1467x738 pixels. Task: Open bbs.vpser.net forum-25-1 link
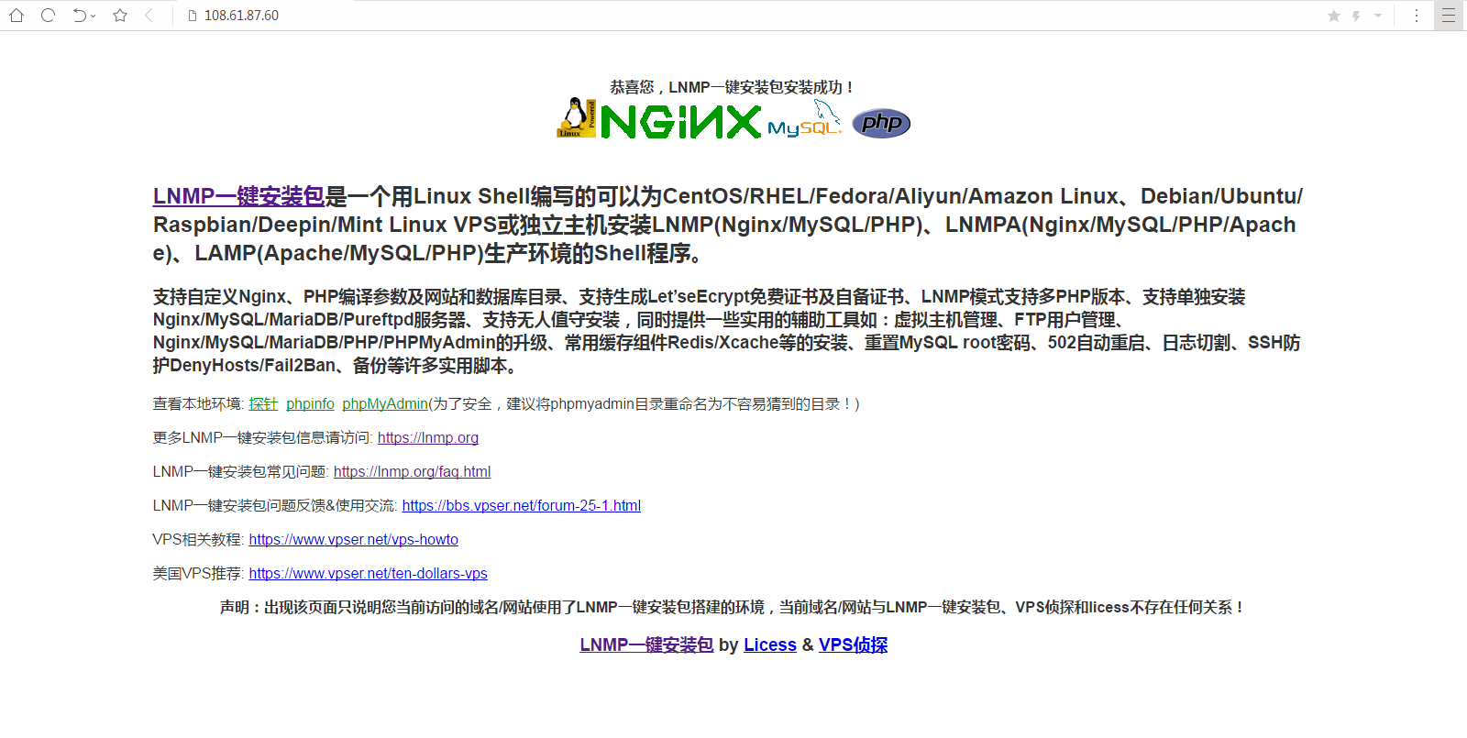coord(522,506)
